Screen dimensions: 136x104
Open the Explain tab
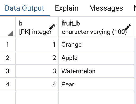pyautogui.click(x=67, y=8)
